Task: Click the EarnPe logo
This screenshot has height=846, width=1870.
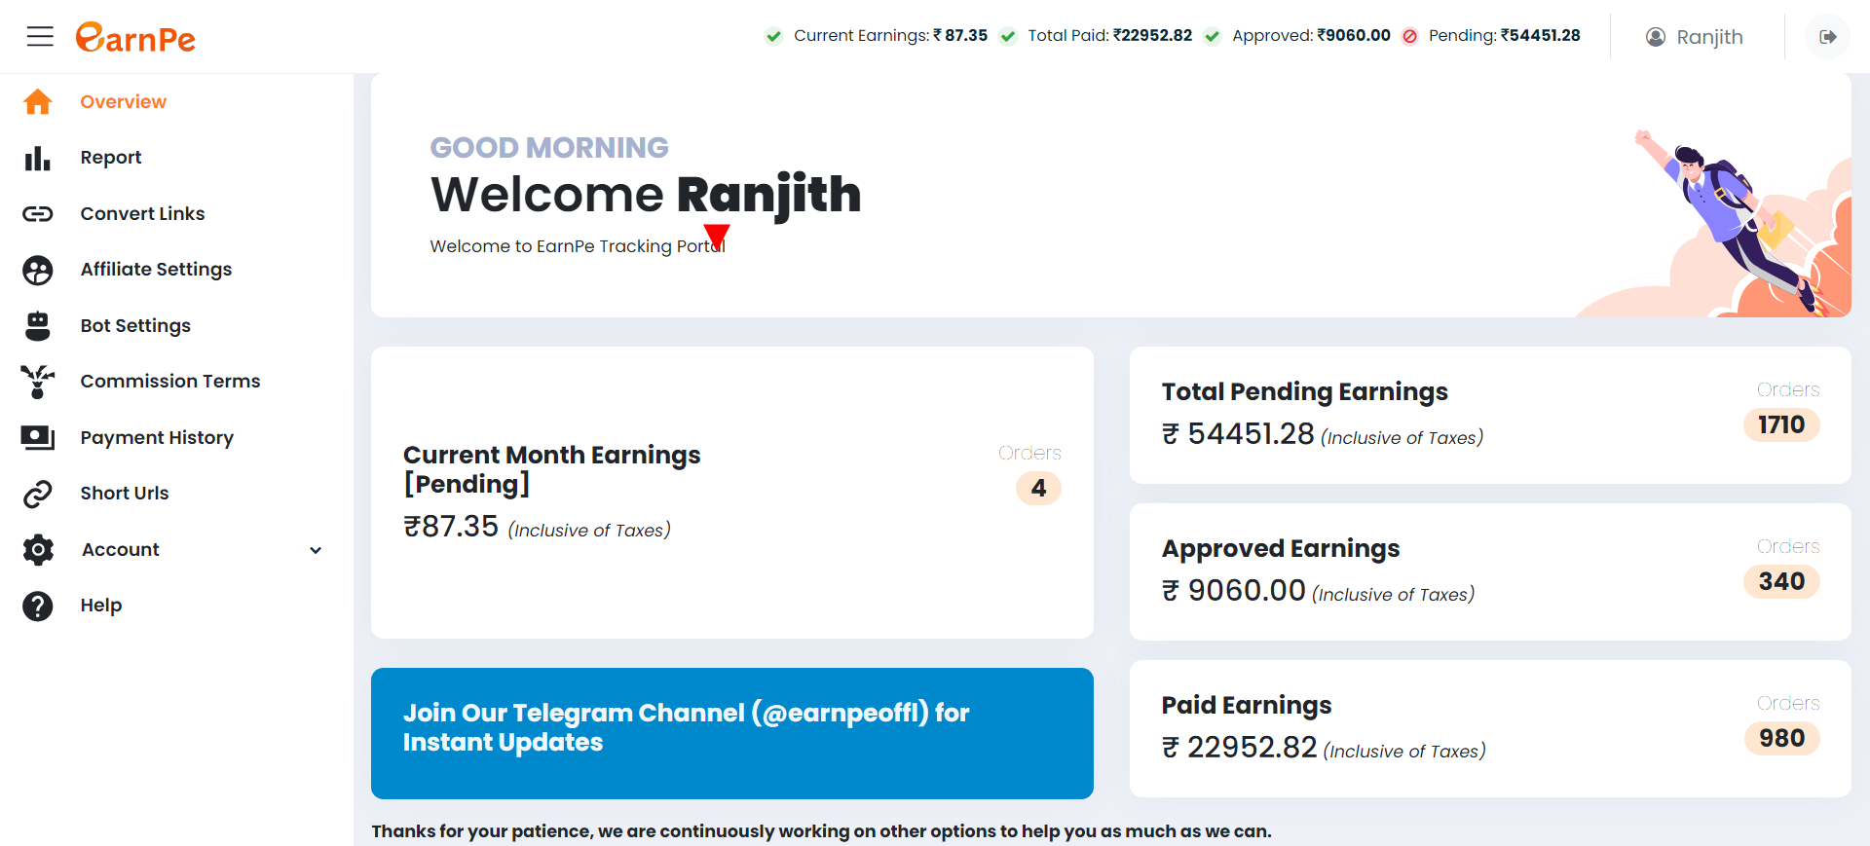Action: pyautogui.click(x=135, y=37)
